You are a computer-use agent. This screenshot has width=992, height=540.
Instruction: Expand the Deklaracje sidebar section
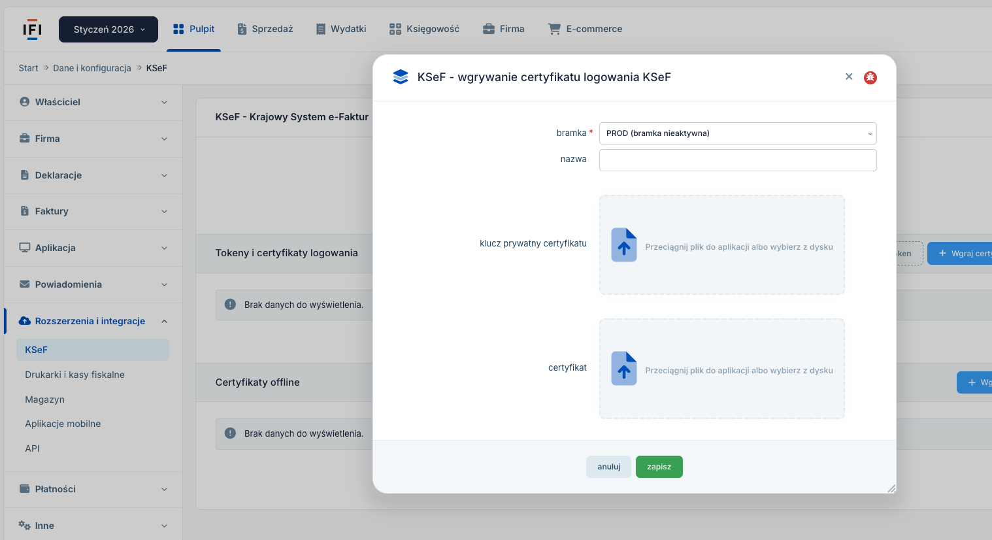click(93, 175)
